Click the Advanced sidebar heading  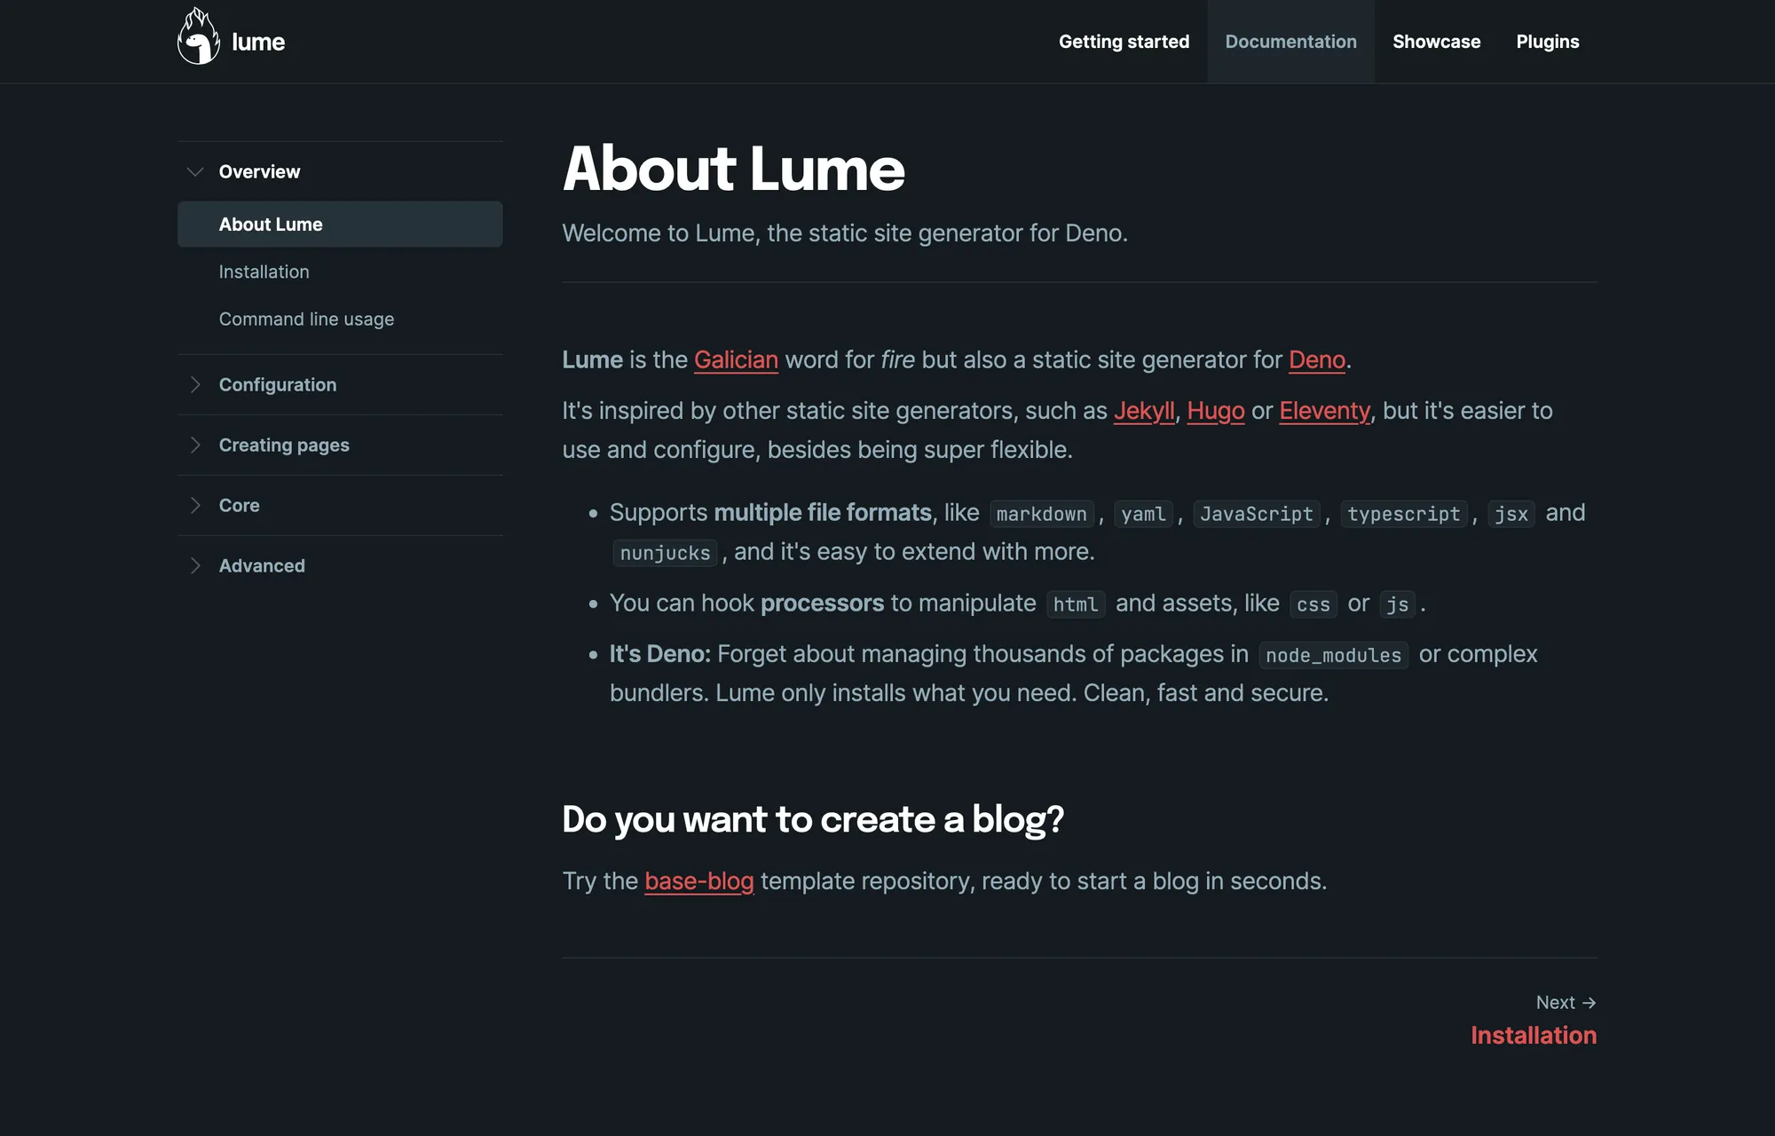coord(262,565)
